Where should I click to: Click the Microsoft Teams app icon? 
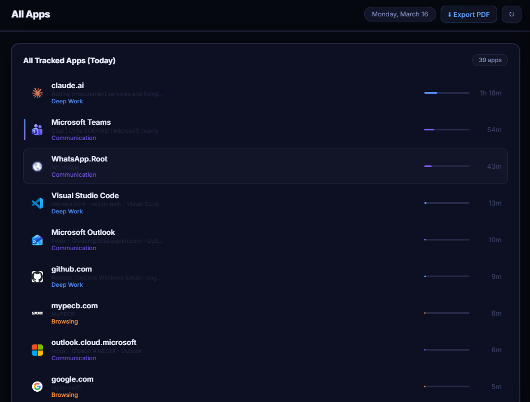(37, 130)
